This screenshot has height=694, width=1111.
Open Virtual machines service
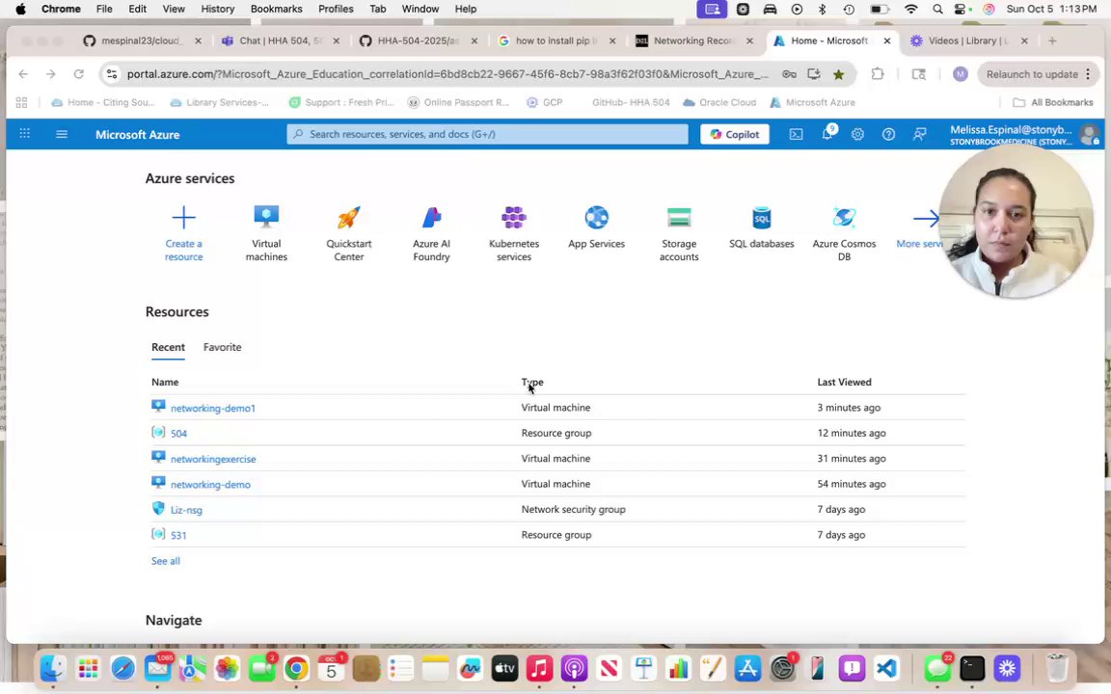click(266, 233)
